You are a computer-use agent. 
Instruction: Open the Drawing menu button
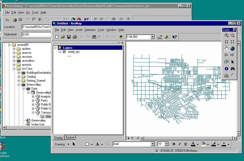[62, 144]
